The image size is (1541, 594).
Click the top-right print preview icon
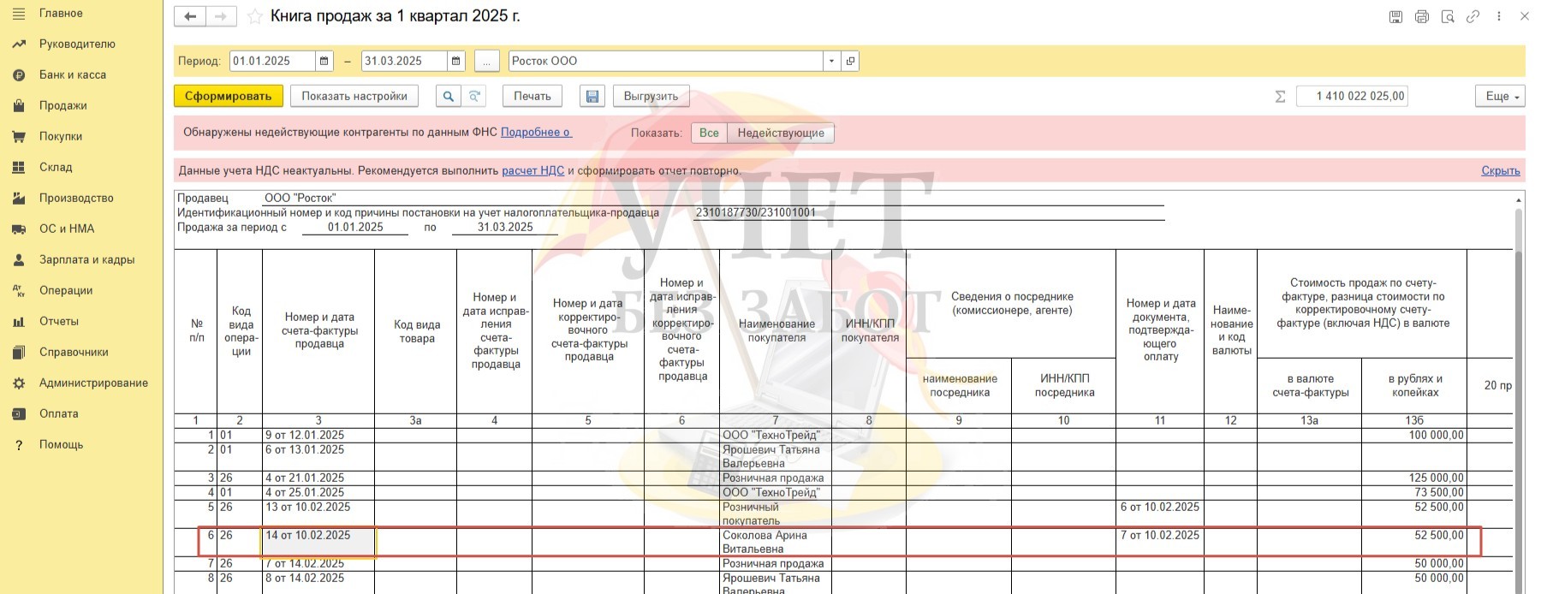[1448, 16]
